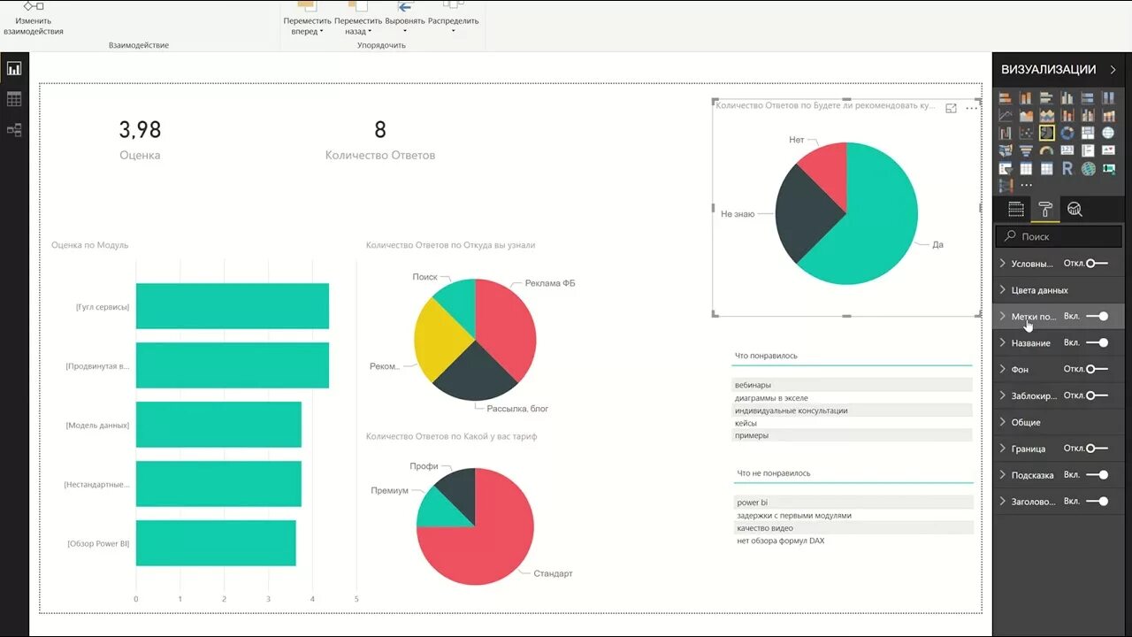
Task: Select the stacked area chart visual
Action: point(1047,115)
